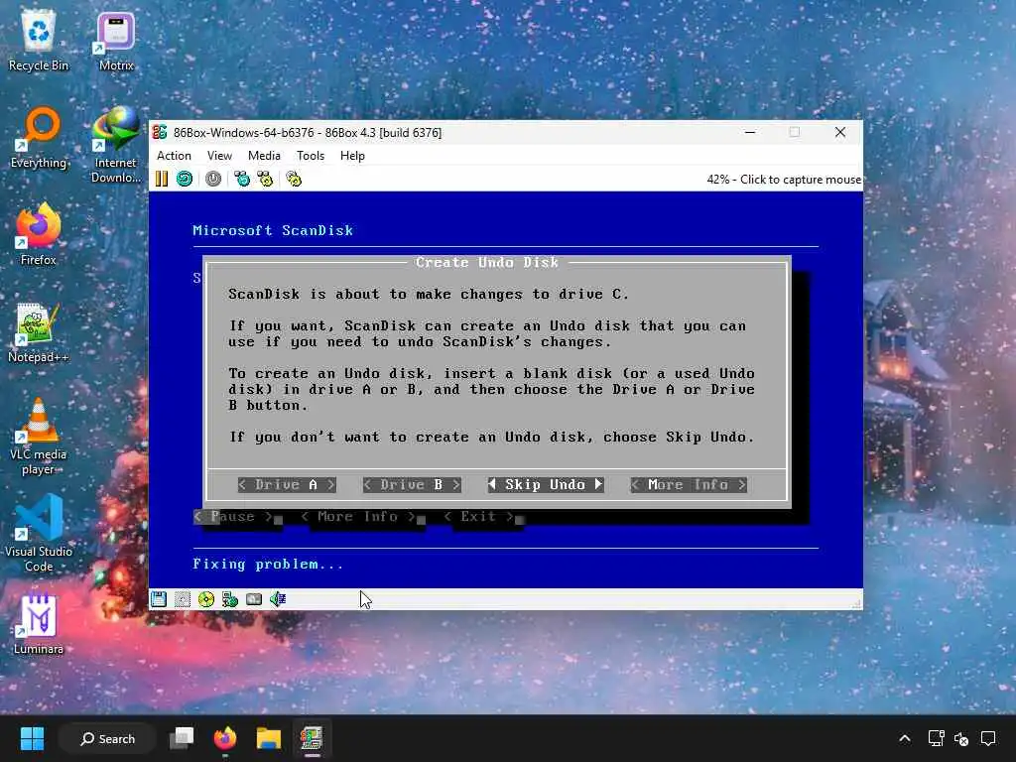Open the Windows Start menu
Screen dimensions: 1016x762
(x=32, y=738)
